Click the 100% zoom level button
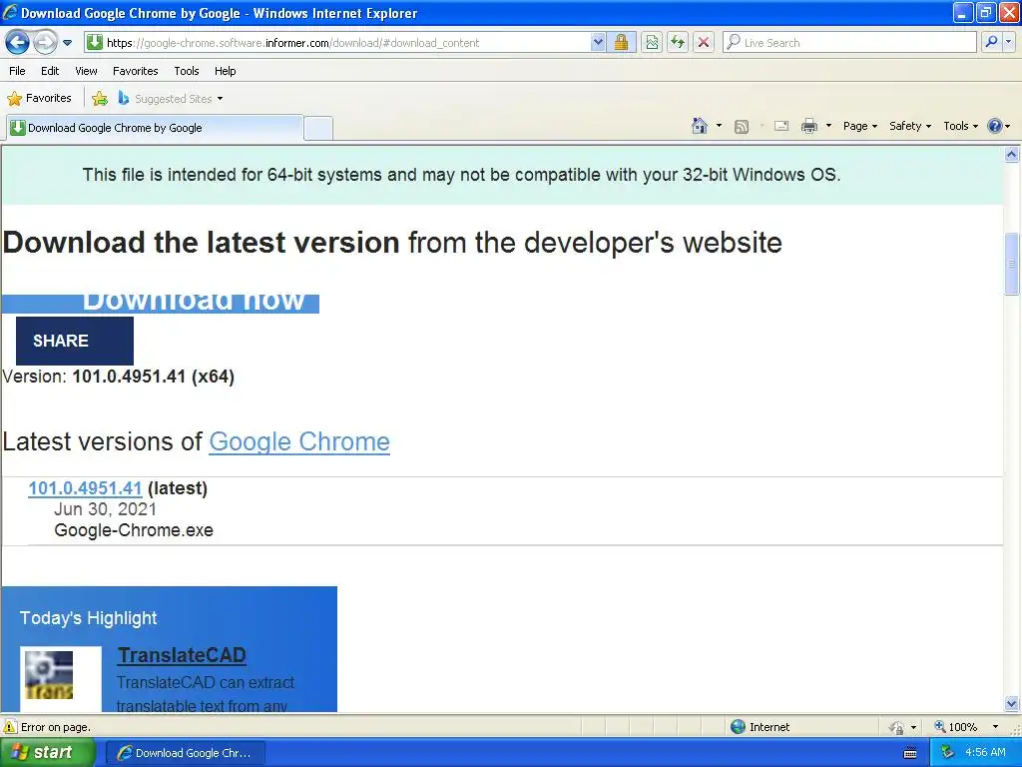This screenshot has height=767, width=1022. (955, 727)
